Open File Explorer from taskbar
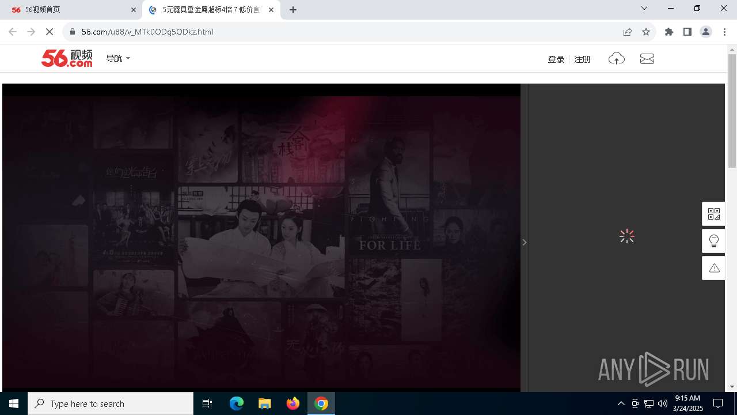 click(x=265, y=403)
